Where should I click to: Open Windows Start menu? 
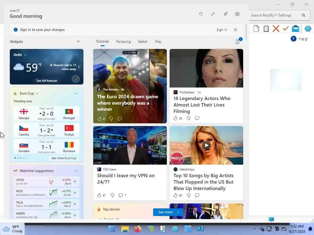click(x=112, y=229)
